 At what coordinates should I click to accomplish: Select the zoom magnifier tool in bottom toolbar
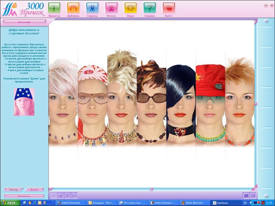point(67,195)
